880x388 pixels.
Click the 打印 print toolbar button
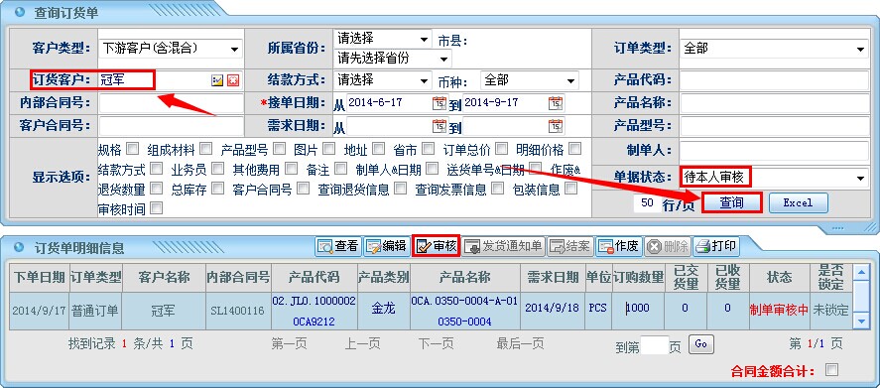point(716,246)
